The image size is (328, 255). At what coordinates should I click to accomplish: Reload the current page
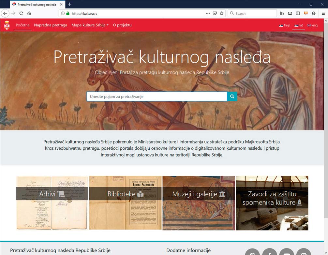click(21, 13)
